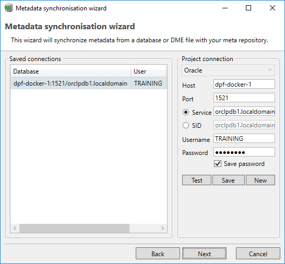Test the project connection
This screenshot has width=285, height=264.
pos(197,180)
